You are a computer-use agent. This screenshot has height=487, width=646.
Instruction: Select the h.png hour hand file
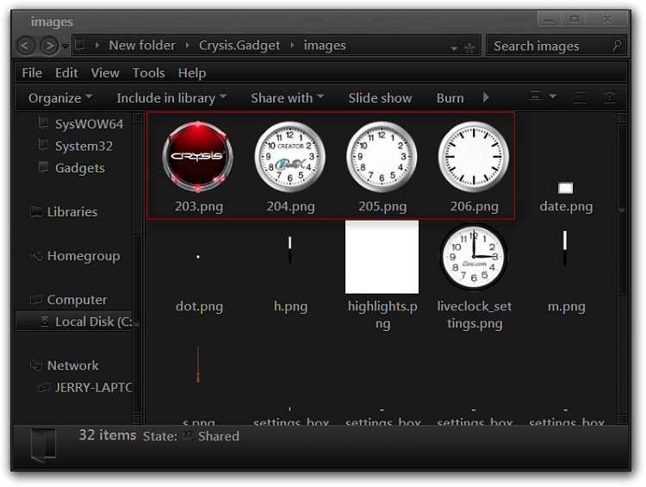point(290,250)
